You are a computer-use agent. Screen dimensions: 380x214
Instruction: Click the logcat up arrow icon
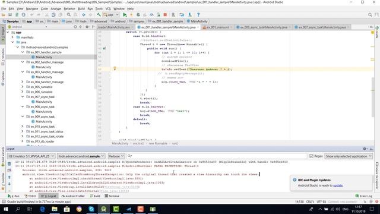pyautogui.click(x=9, y=177)
